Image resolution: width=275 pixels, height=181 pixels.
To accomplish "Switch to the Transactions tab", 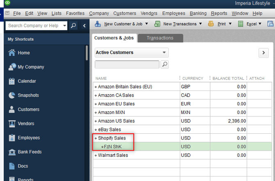I will pyautogui.click(x=160, y=38).
